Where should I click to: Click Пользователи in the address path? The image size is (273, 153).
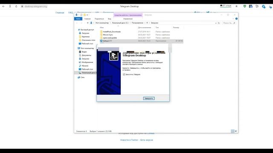pyautogui.click(x=137, y=23)
